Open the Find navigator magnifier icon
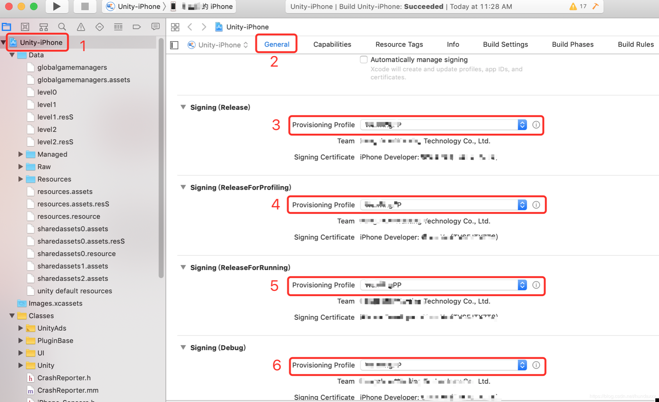This screenshot has width=659, height=402. point(62,27)
